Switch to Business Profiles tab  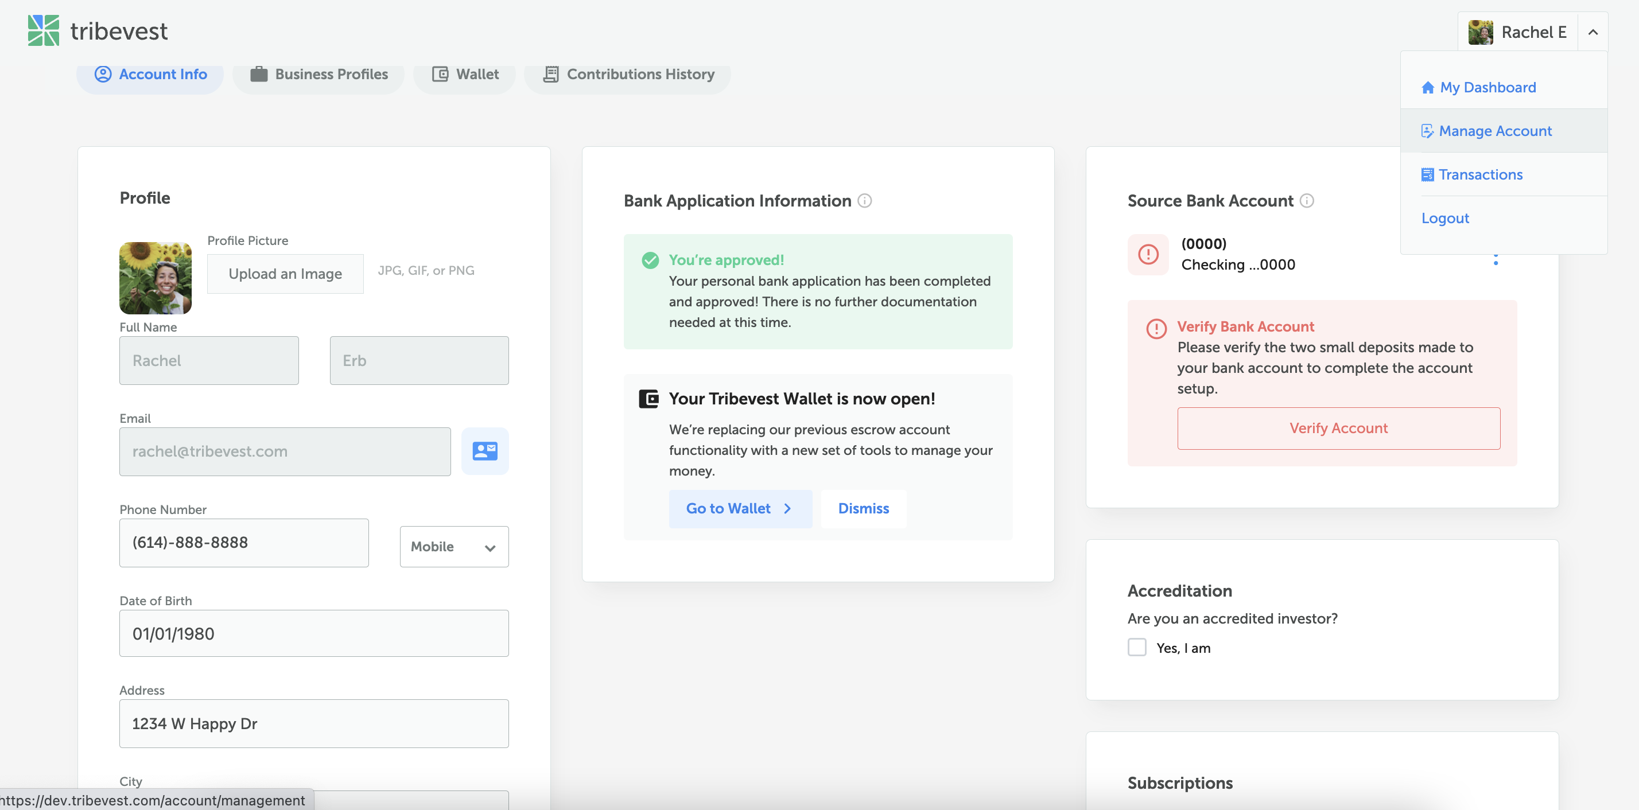tap(319, 75)
